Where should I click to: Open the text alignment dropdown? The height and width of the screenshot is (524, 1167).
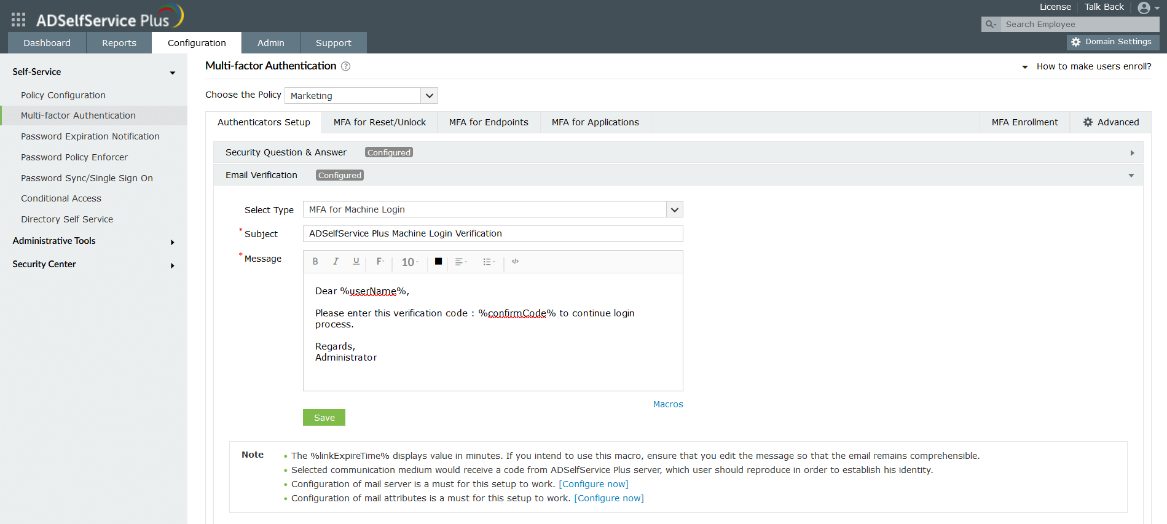461,262
